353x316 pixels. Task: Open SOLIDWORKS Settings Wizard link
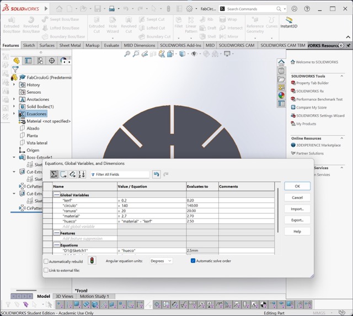tap(320, 116)
